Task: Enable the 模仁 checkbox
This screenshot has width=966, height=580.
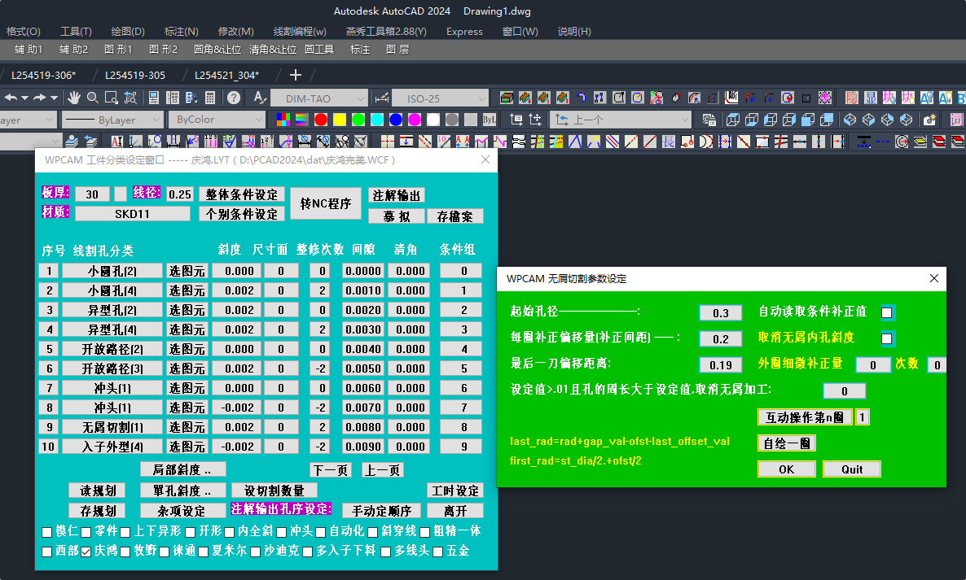Action: tap(46, 532)
